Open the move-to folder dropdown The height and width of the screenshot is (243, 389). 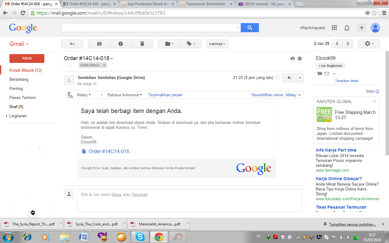[x=169, y=44]
